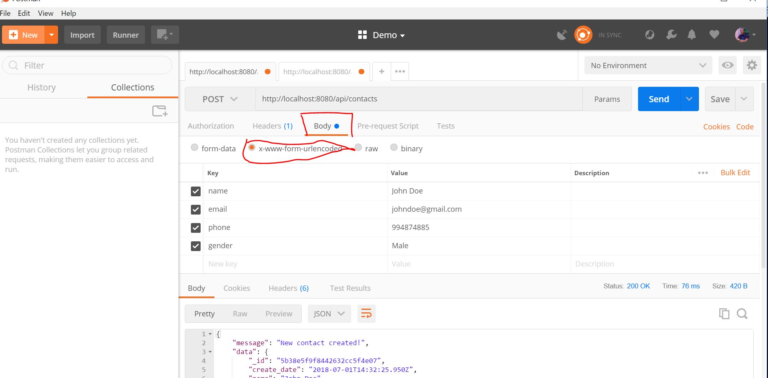
Task: Open the New button dropdown arrow
Action: click(52, 35)
